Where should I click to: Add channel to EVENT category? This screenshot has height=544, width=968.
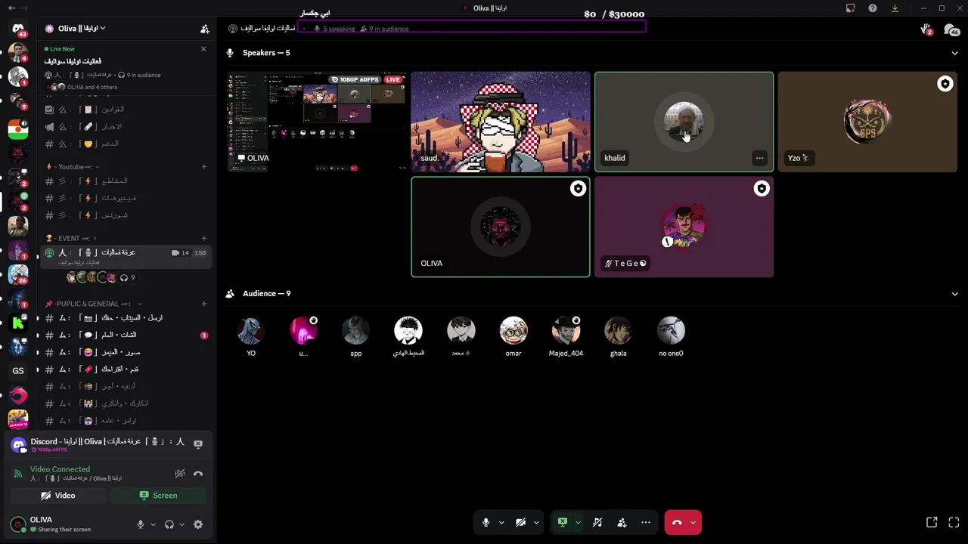pos(204,238)
